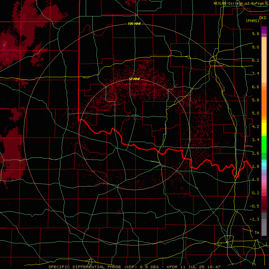The width and height of the screenshot is (269, 269).
Task: Click the 0.2 scale value
Action: [256, 193]
